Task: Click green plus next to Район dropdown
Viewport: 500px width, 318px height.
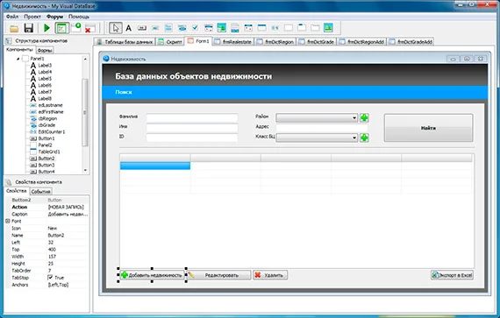Action: [364, 117]
